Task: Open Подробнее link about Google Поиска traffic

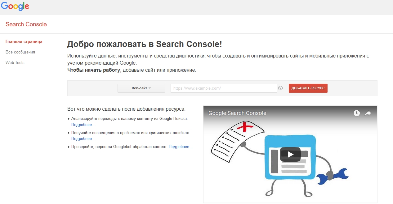Action: coord(83,125)
